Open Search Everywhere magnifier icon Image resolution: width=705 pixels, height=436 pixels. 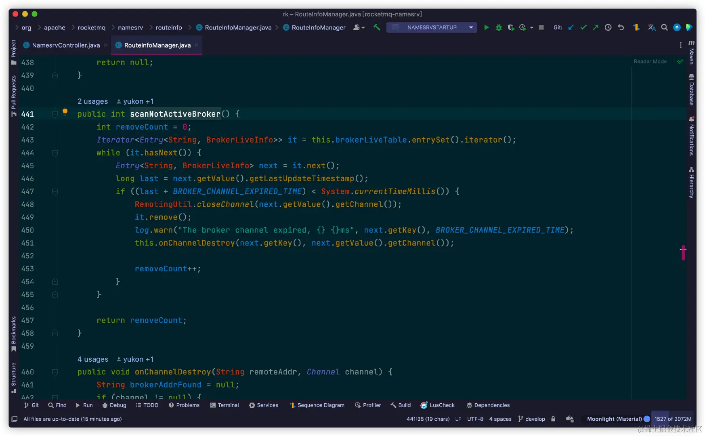point(664,27)
